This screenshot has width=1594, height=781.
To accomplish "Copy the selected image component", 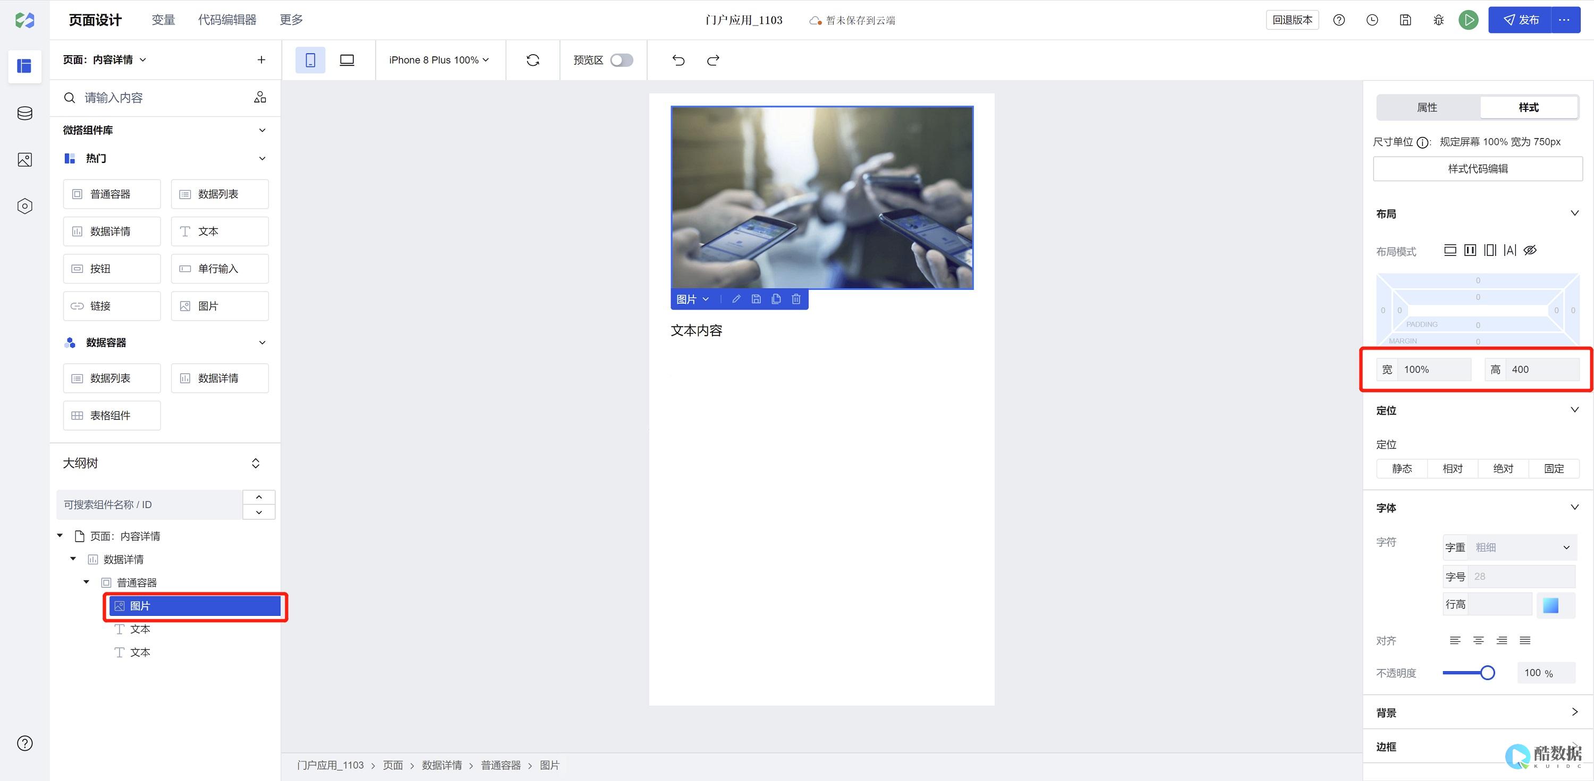I will pyautogui.click(x=776, y=299).
